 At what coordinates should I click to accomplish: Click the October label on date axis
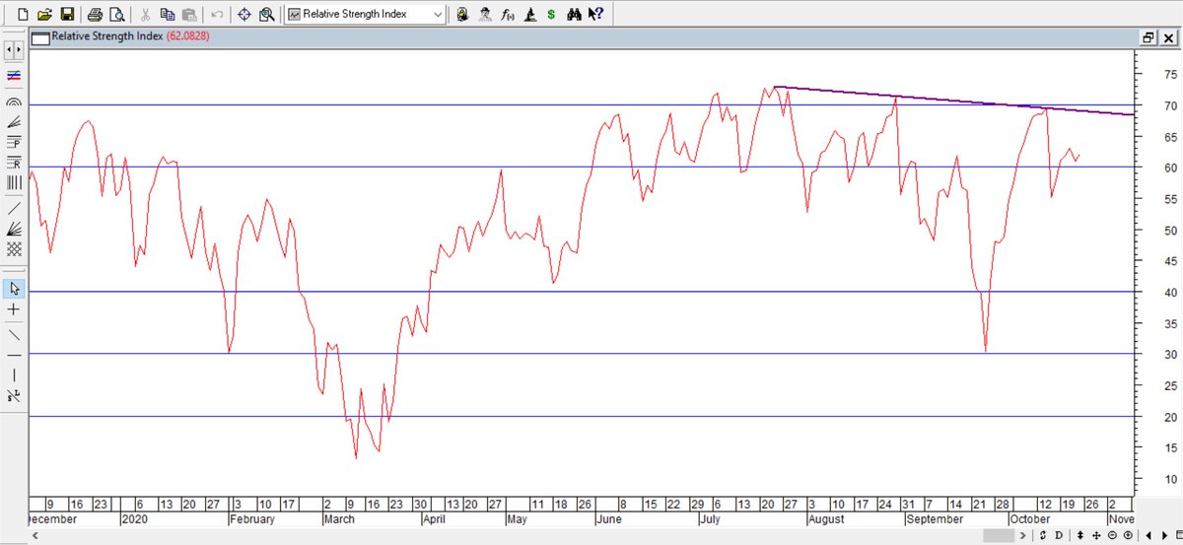tap(1029, 519)
